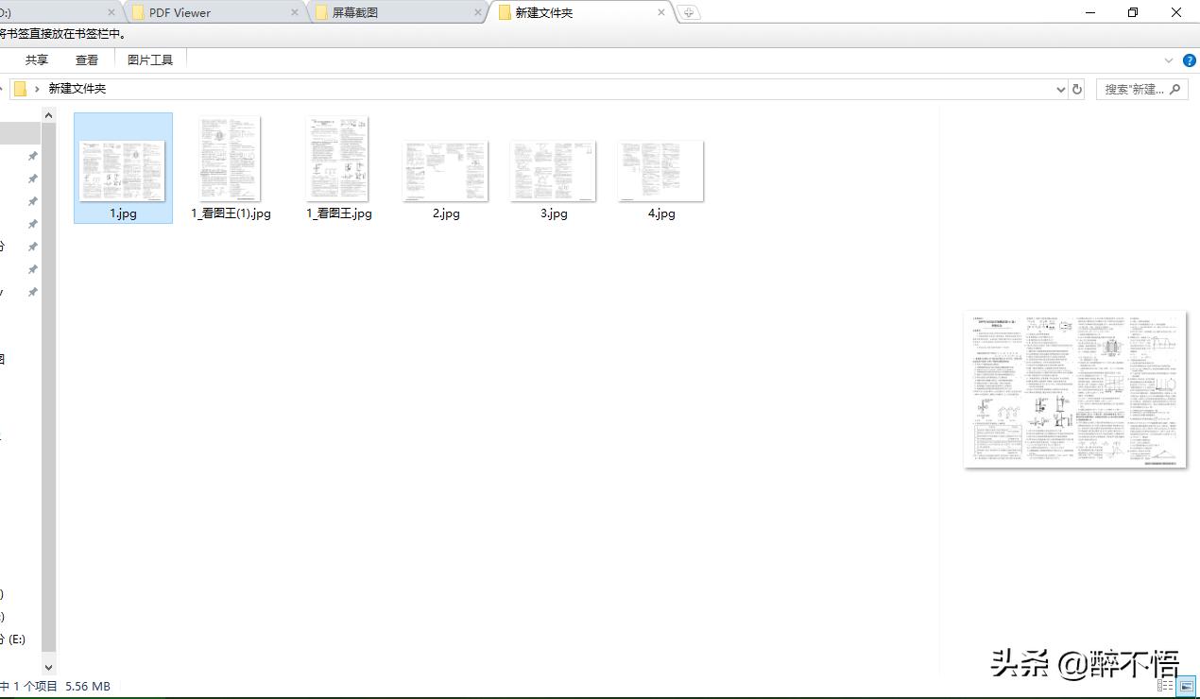The height and width of the screenshot is (699, 1200).
Task: Click the 4.jpg file name label
Action: 661,213
